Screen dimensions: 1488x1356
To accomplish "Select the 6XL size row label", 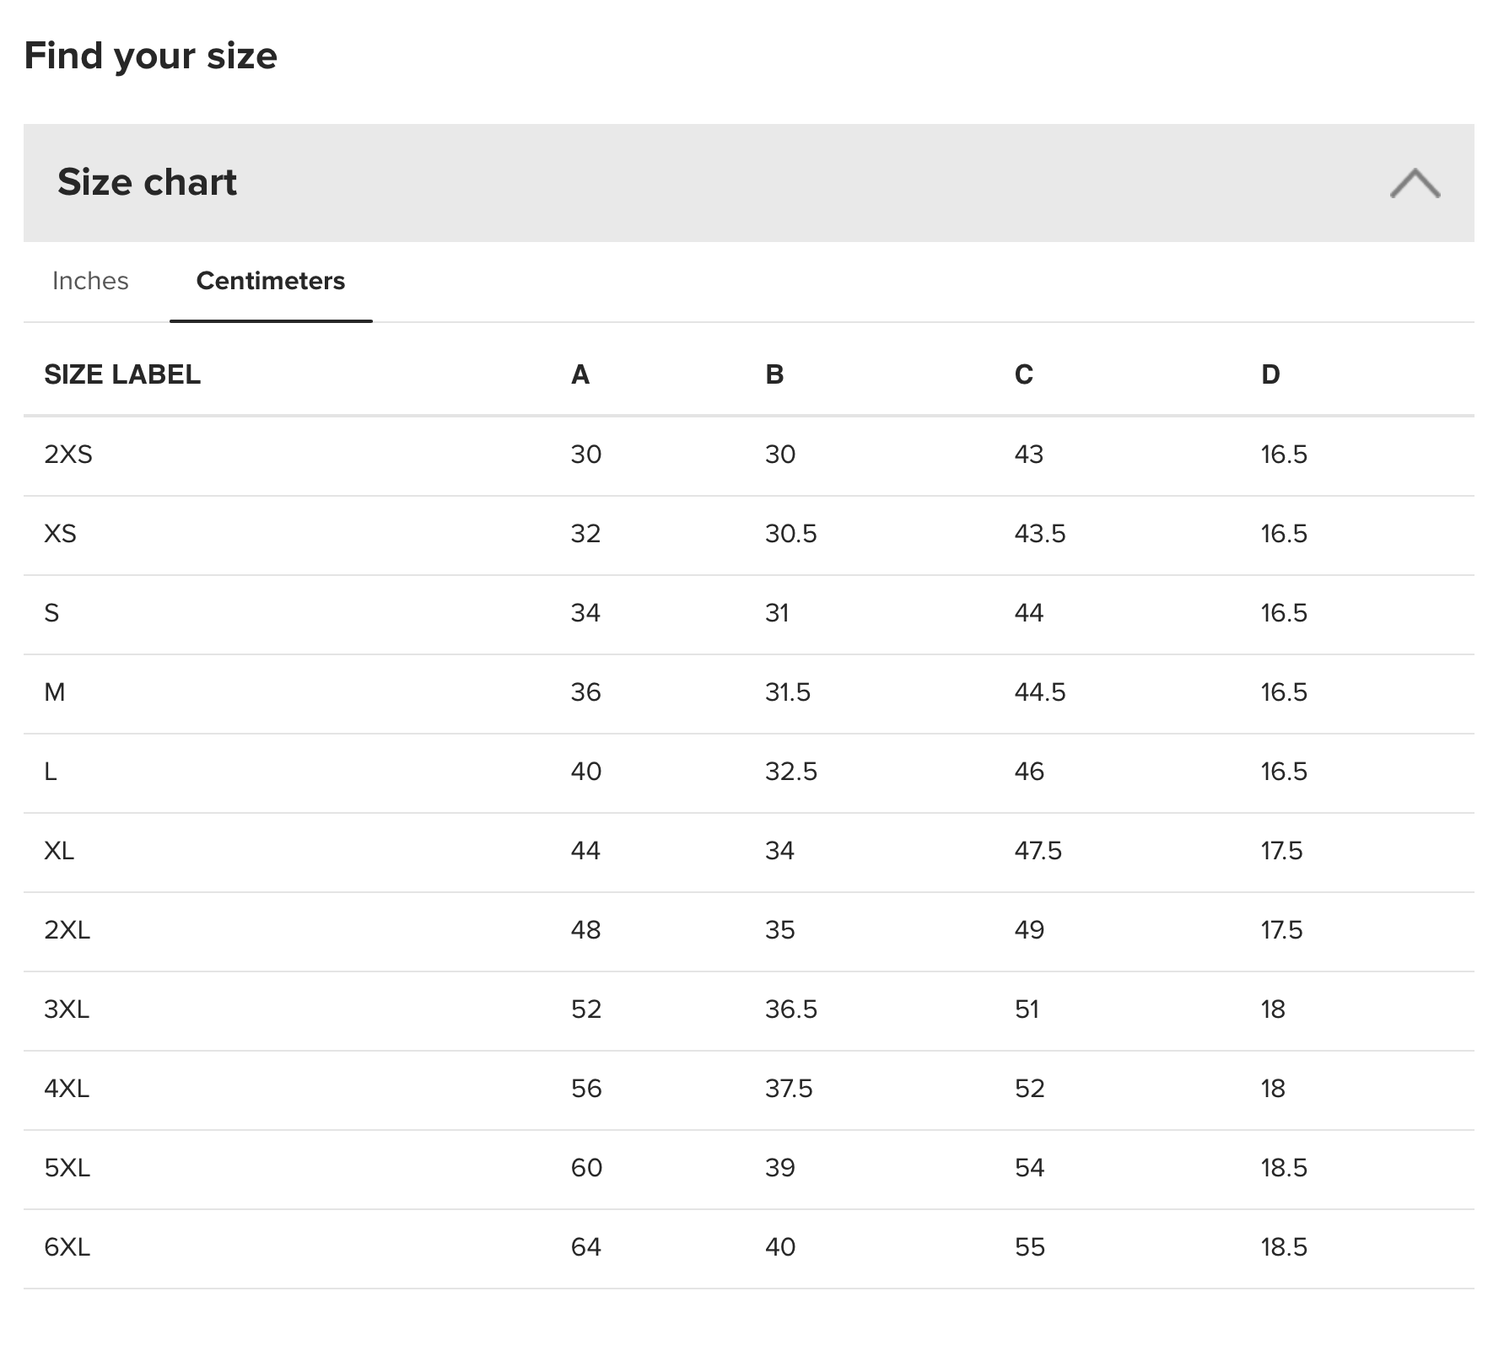I will [x=67, y=1247].
